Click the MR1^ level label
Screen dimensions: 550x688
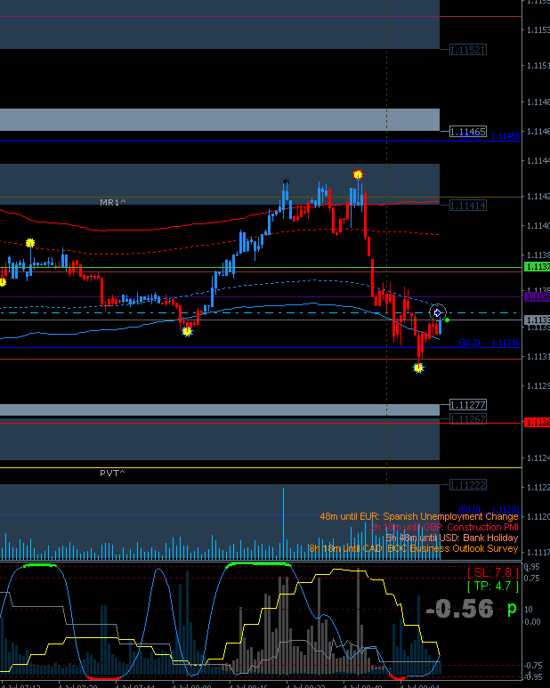pos(113,202)
